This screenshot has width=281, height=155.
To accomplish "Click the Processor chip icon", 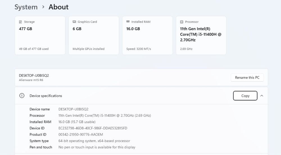I will [x=182, y=22].
